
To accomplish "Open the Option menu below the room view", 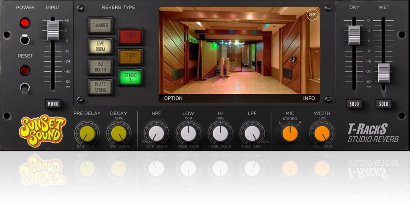I will point(173,98).
